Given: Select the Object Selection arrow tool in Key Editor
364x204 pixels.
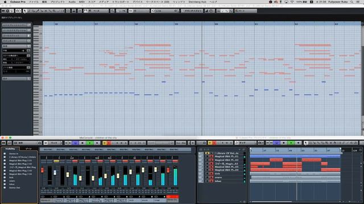Looking at the screenshot, I should click(x=25, y=11).
